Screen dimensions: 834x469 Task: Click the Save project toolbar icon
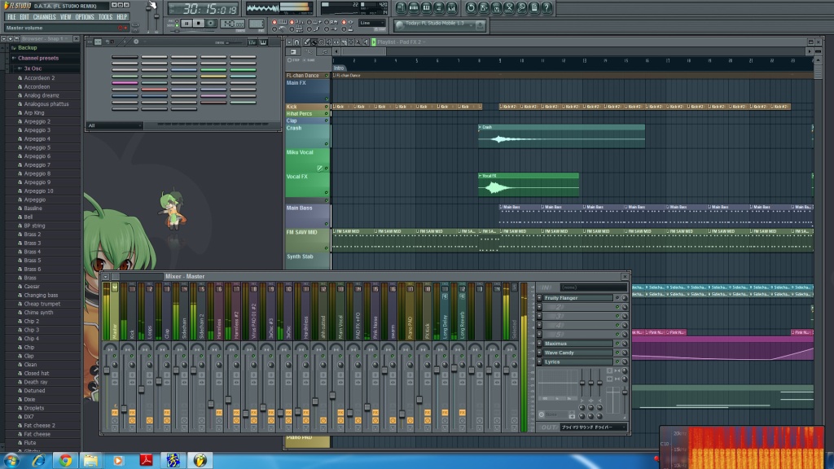(484, 8)
